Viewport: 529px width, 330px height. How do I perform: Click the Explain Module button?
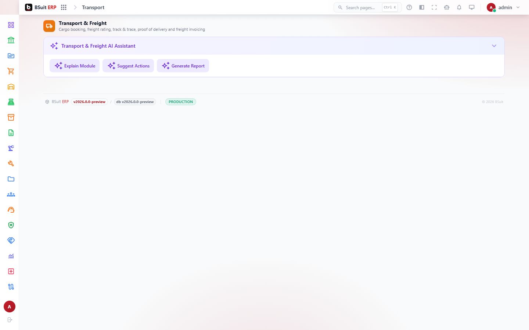pos(75,66)
